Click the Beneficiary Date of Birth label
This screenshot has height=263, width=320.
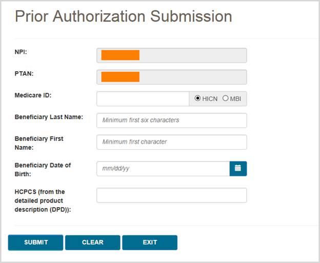[43, 169]
